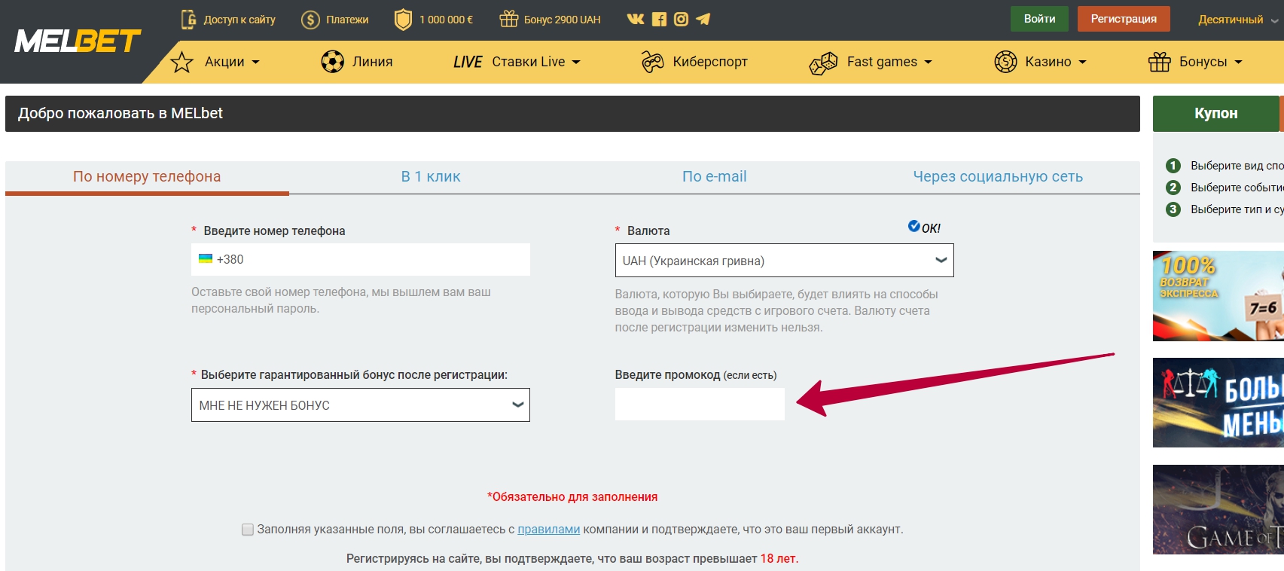1284x571 pixels.
Task: Click the blue OK checkmark icon
Action: tap(913, 226)
